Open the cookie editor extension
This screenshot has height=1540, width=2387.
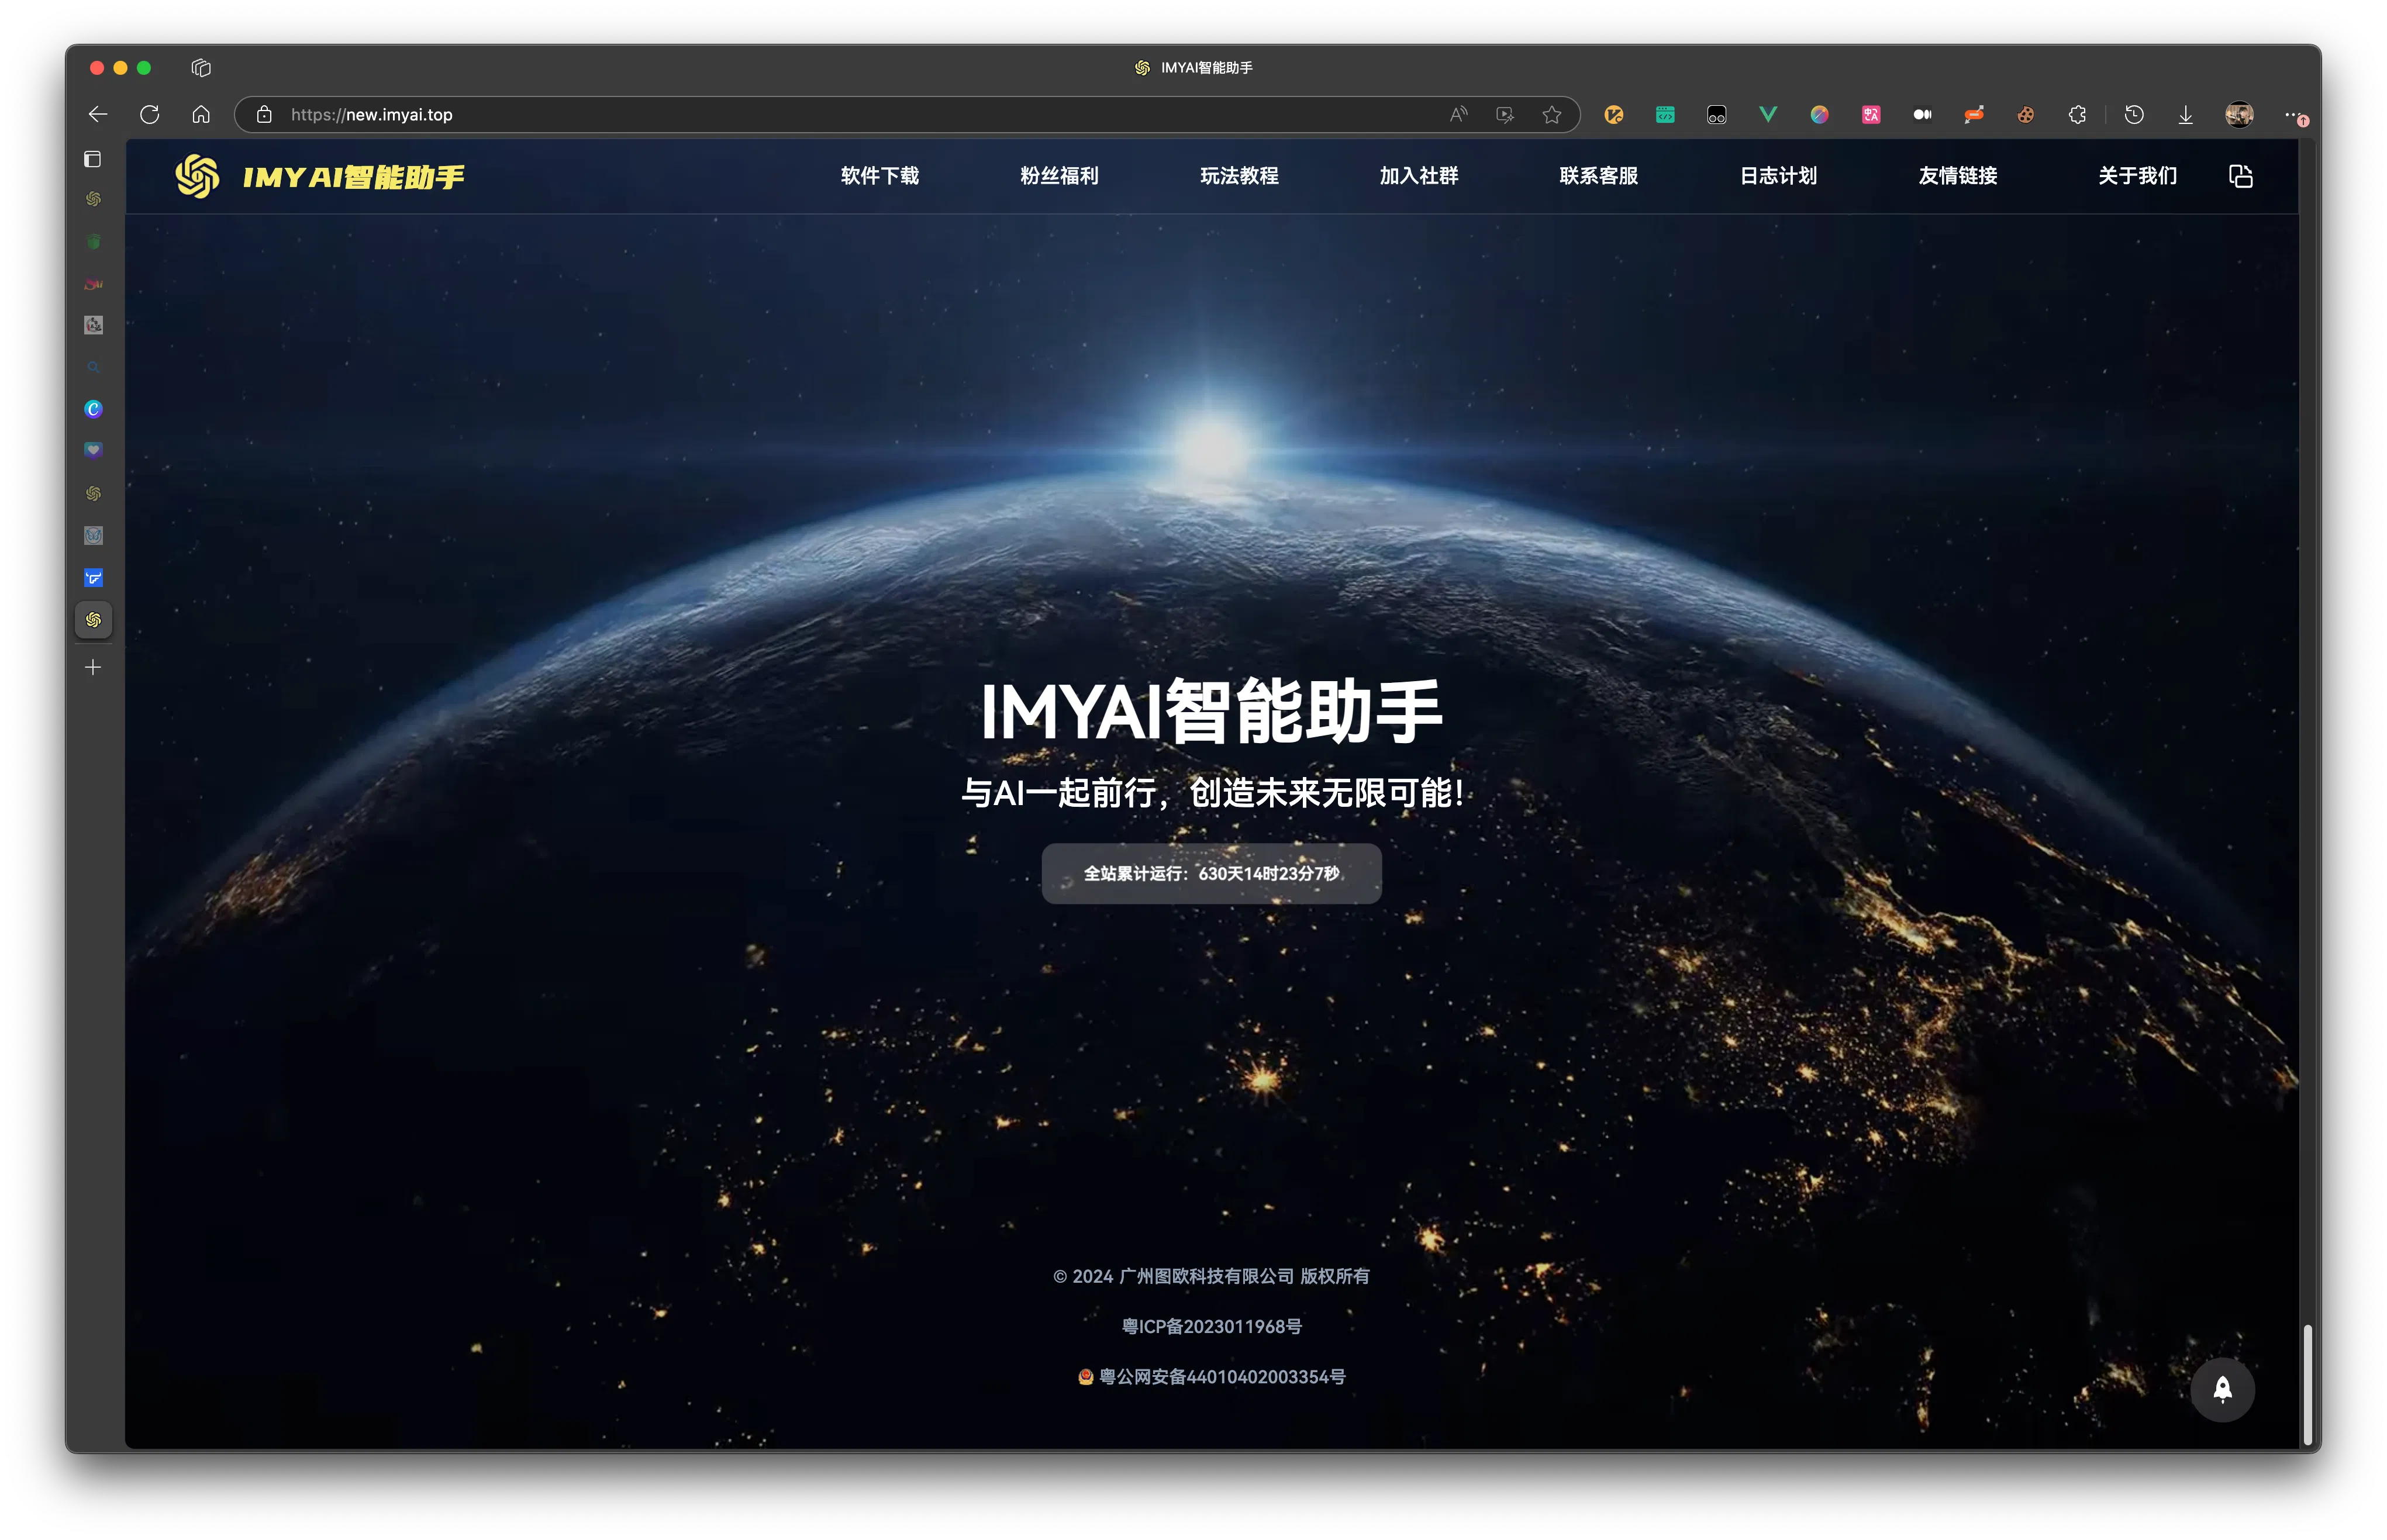(x=2026, y=115)
